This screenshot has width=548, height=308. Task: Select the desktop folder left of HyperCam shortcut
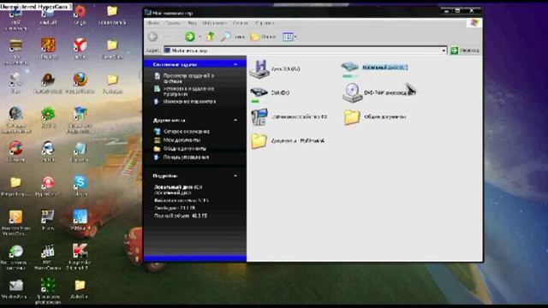tap(15, 182)
